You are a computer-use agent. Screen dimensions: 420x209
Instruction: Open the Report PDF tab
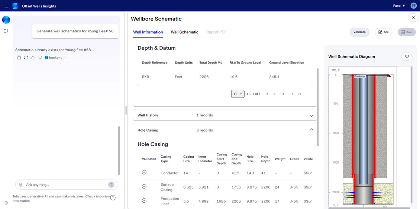(216, 32)
